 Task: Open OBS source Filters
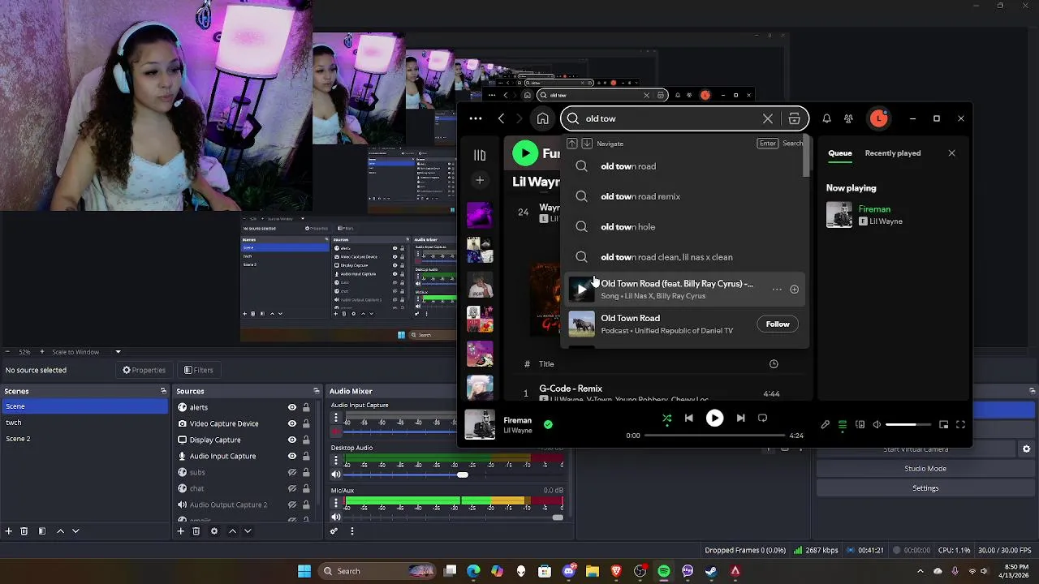coord(198,370)
